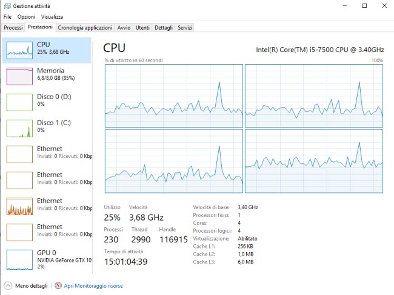Screen dimensions: 394x295
Task: Click the Monitoraggio risorse icon
Action: [58, 285]
